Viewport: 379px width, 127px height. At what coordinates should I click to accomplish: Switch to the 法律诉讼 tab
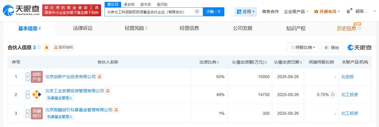pyautogui.click(x=83, y=28)
